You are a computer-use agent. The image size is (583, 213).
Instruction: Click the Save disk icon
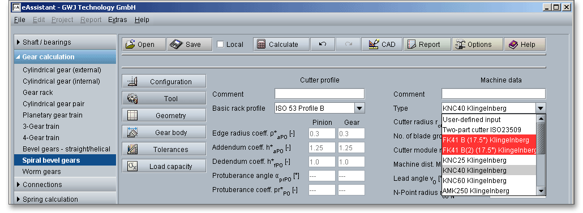coord(176,44)
